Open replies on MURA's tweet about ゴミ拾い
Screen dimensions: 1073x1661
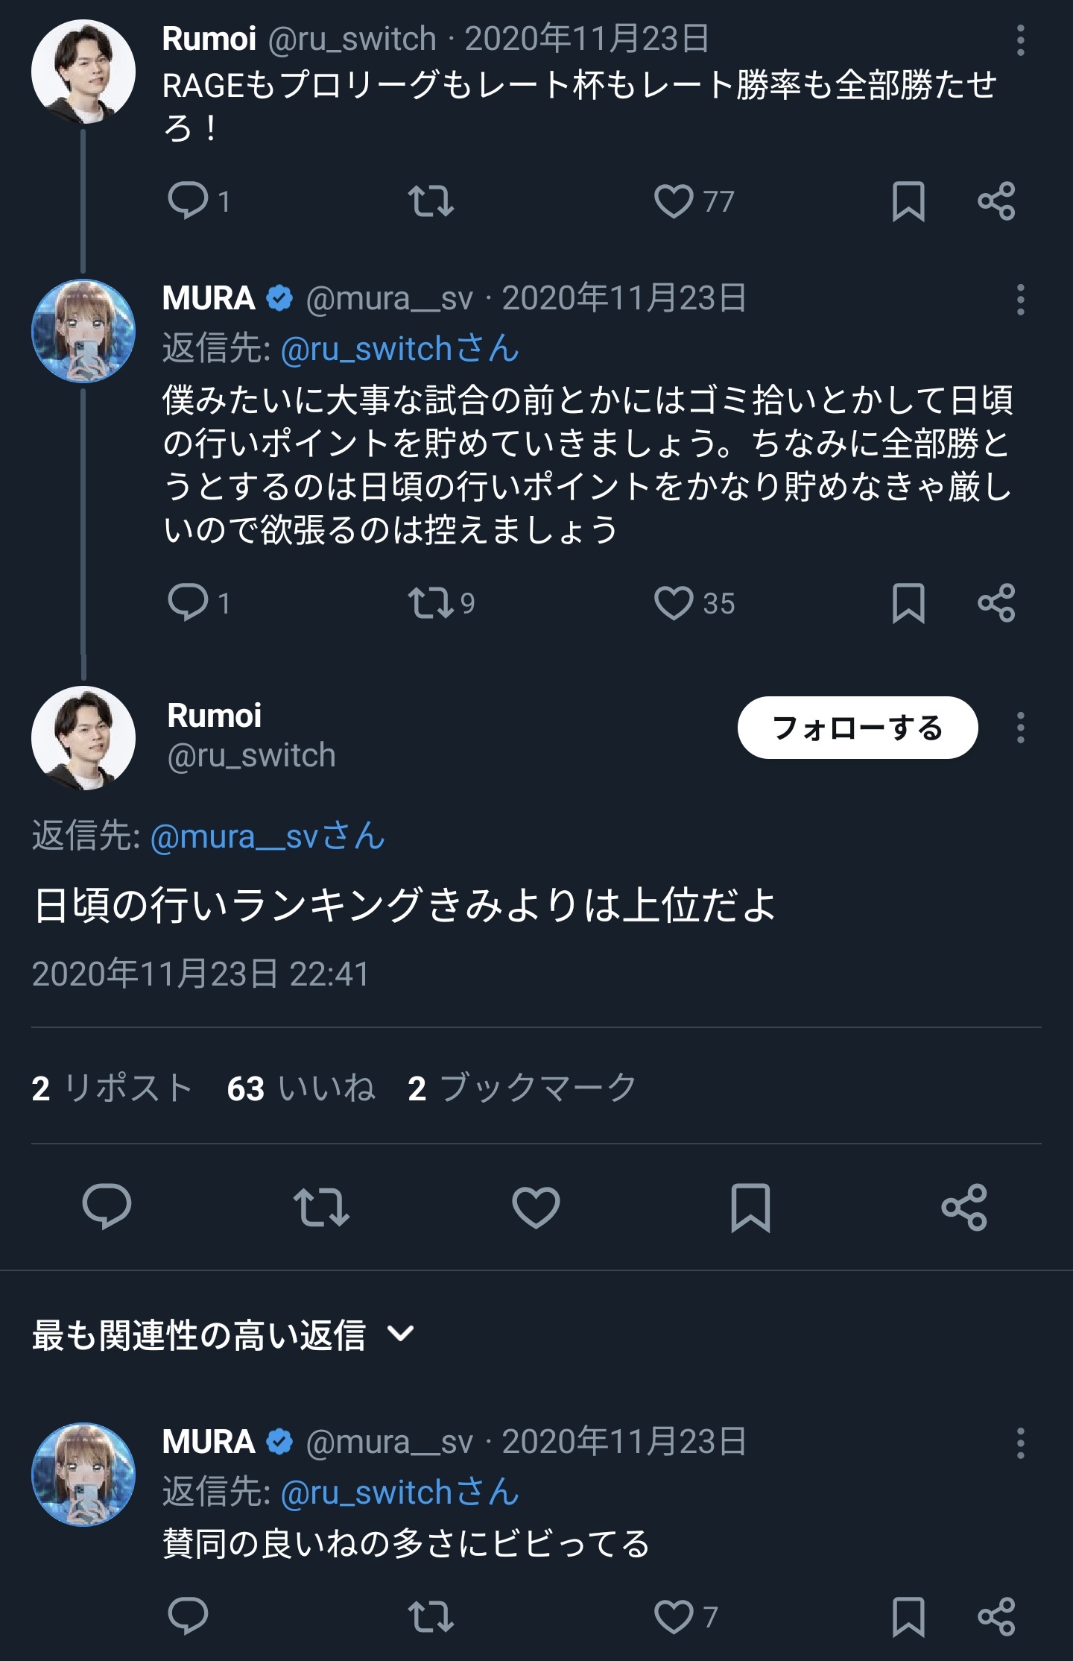pos(188,603)
